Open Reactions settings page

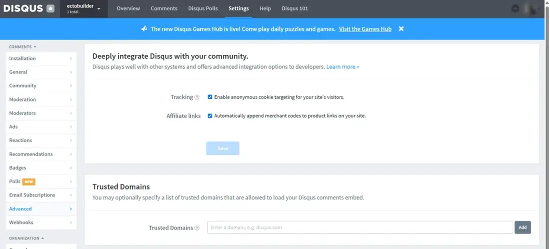(x=41, y=140)
